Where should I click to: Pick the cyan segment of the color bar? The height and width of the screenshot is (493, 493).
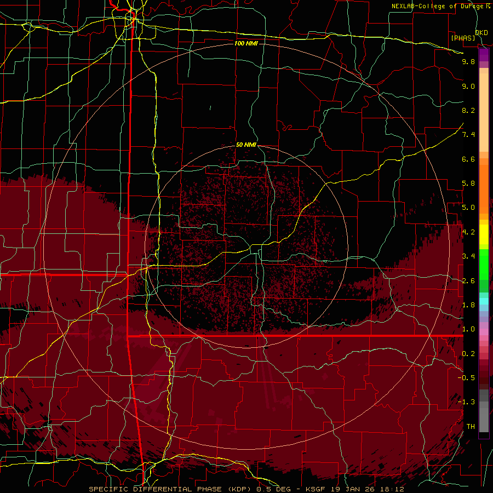click(484, 301)
